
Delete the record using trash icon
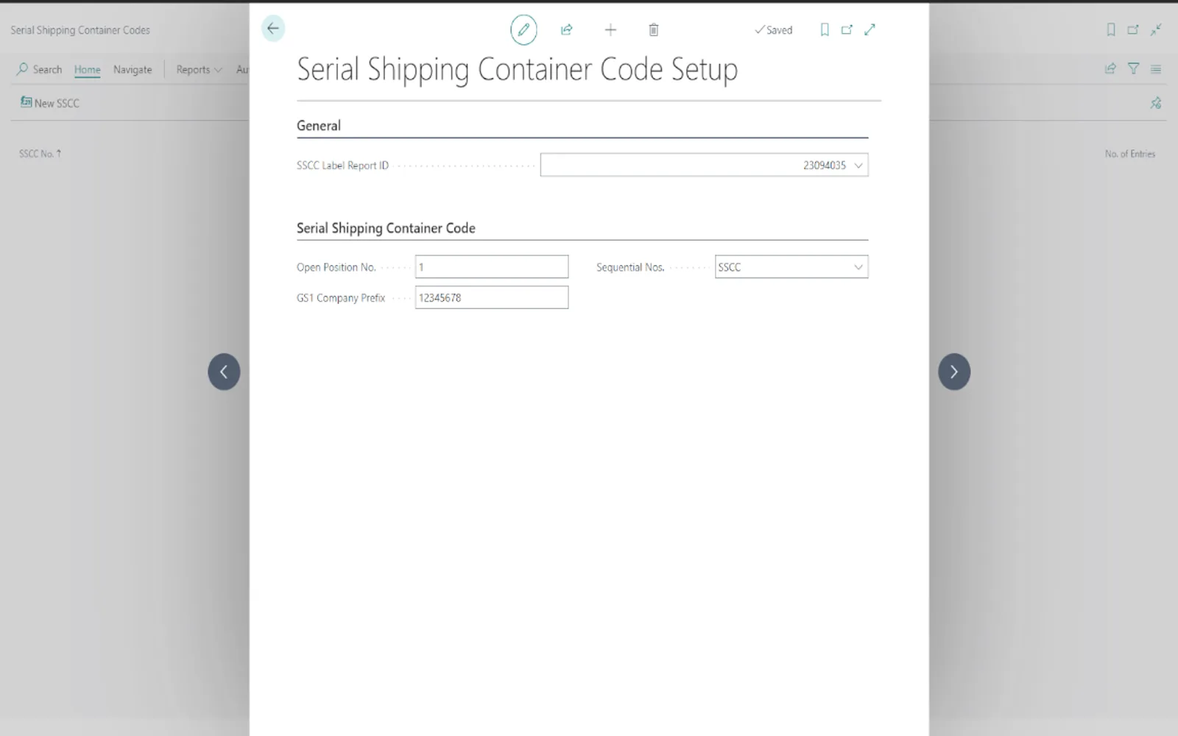point(653,29)
